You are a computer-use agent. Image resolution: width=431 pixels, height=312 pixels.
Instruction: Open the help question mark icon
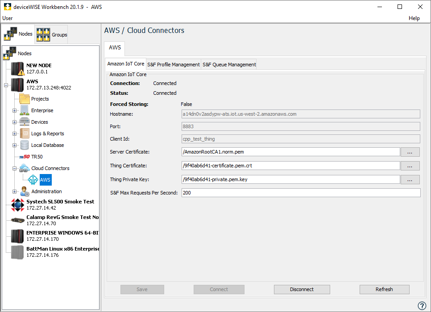point(422,305)
